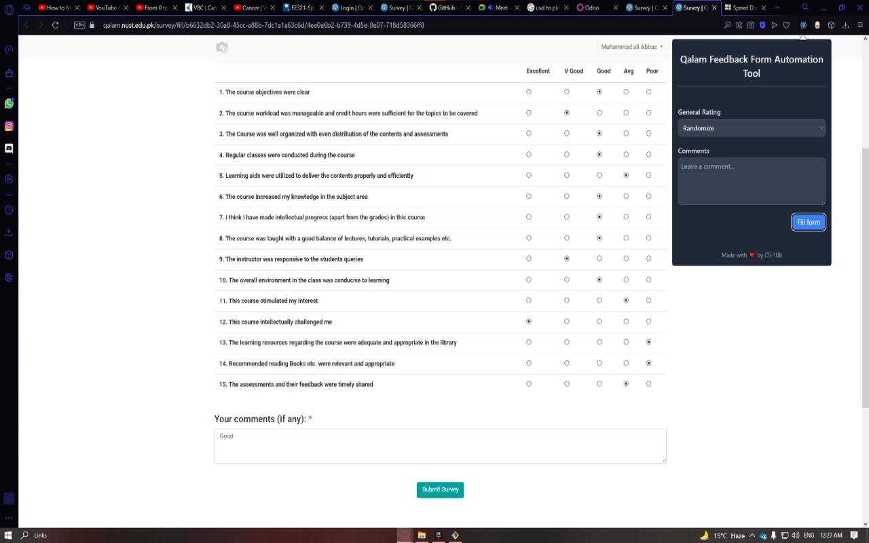Click the heart bookmark icon in toolbar
The height and width of the screenshot is (543, 869).
pos(786,25)
